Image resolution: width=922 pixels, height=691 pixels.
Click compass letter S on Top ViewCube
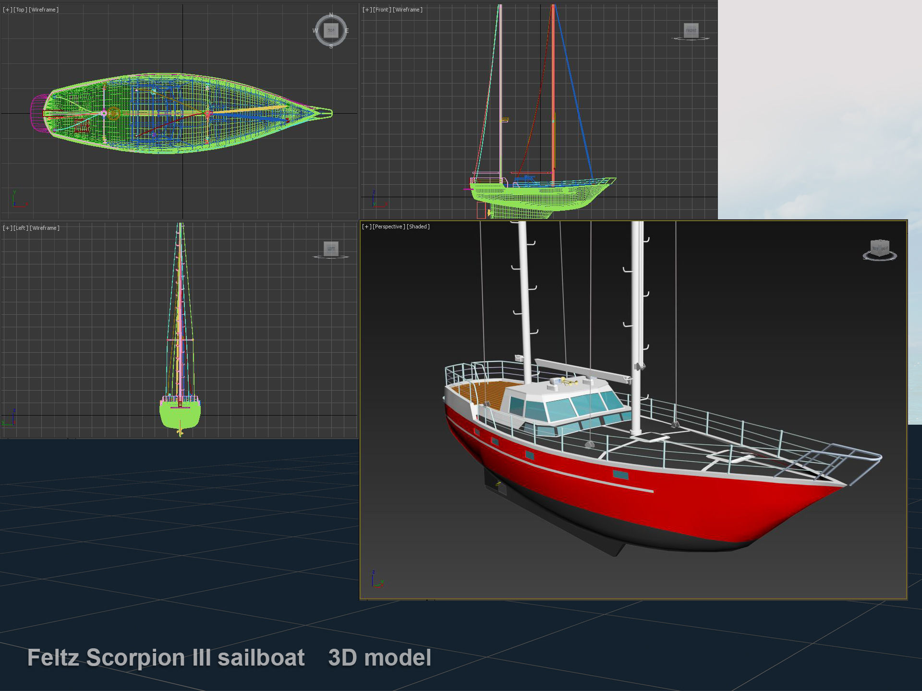(x=331, y=47)
